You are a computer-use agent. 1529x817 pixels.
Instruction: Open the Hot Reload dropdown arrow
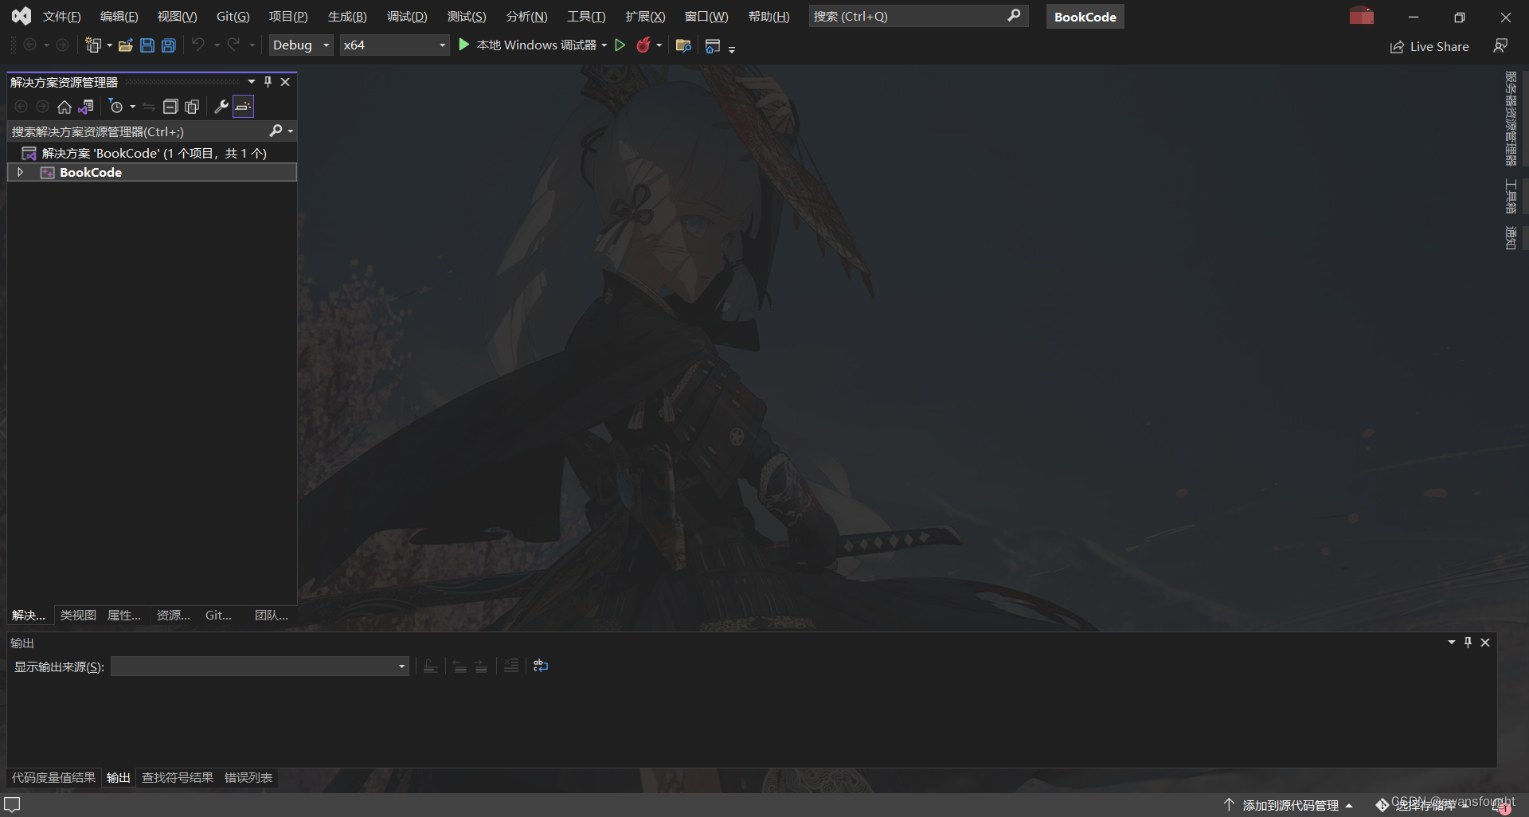tap(659, 45)
